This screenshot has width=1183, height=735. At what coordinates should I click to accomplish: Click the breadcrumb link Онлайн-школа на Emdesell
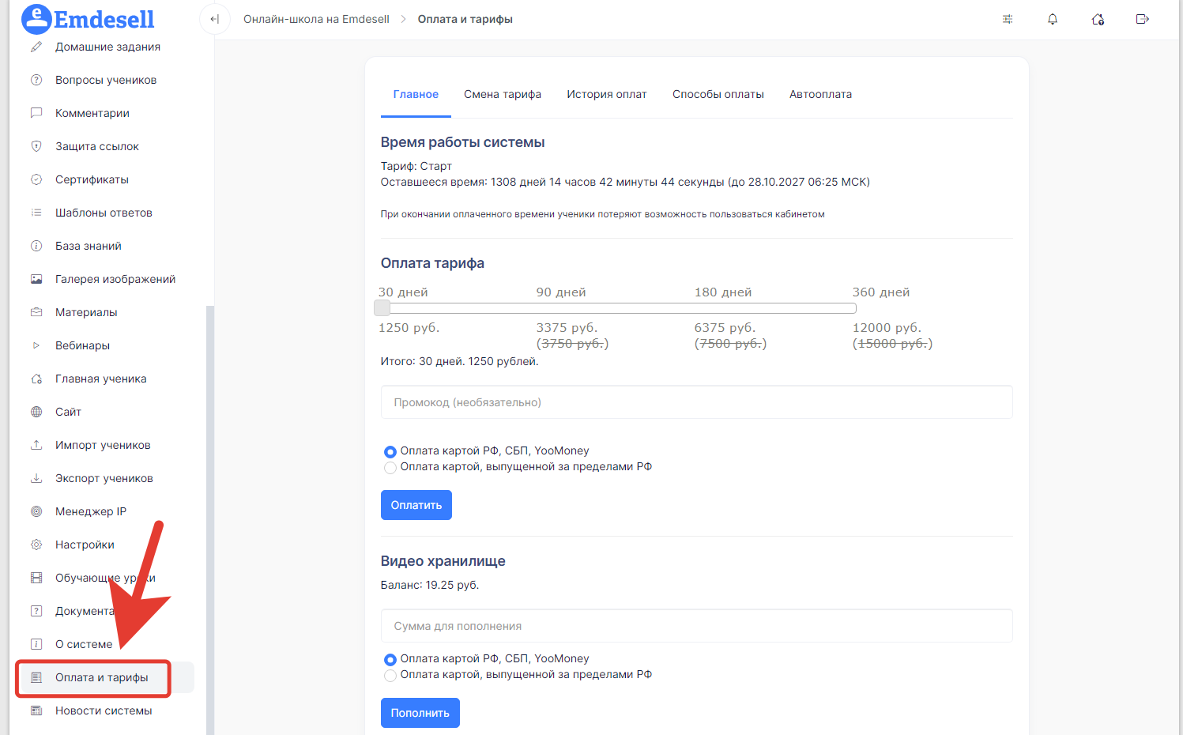316,19
